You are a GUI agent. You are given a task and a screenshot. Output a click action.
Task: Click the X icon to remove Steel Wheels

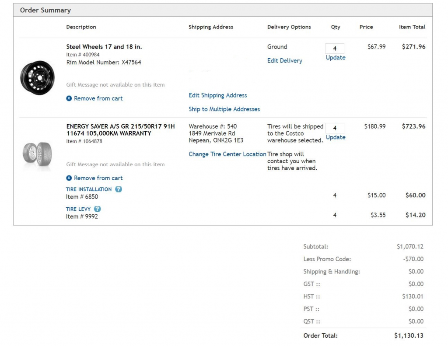(69, 98)
